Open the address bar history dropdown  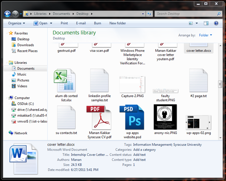(x=143, y=14)
